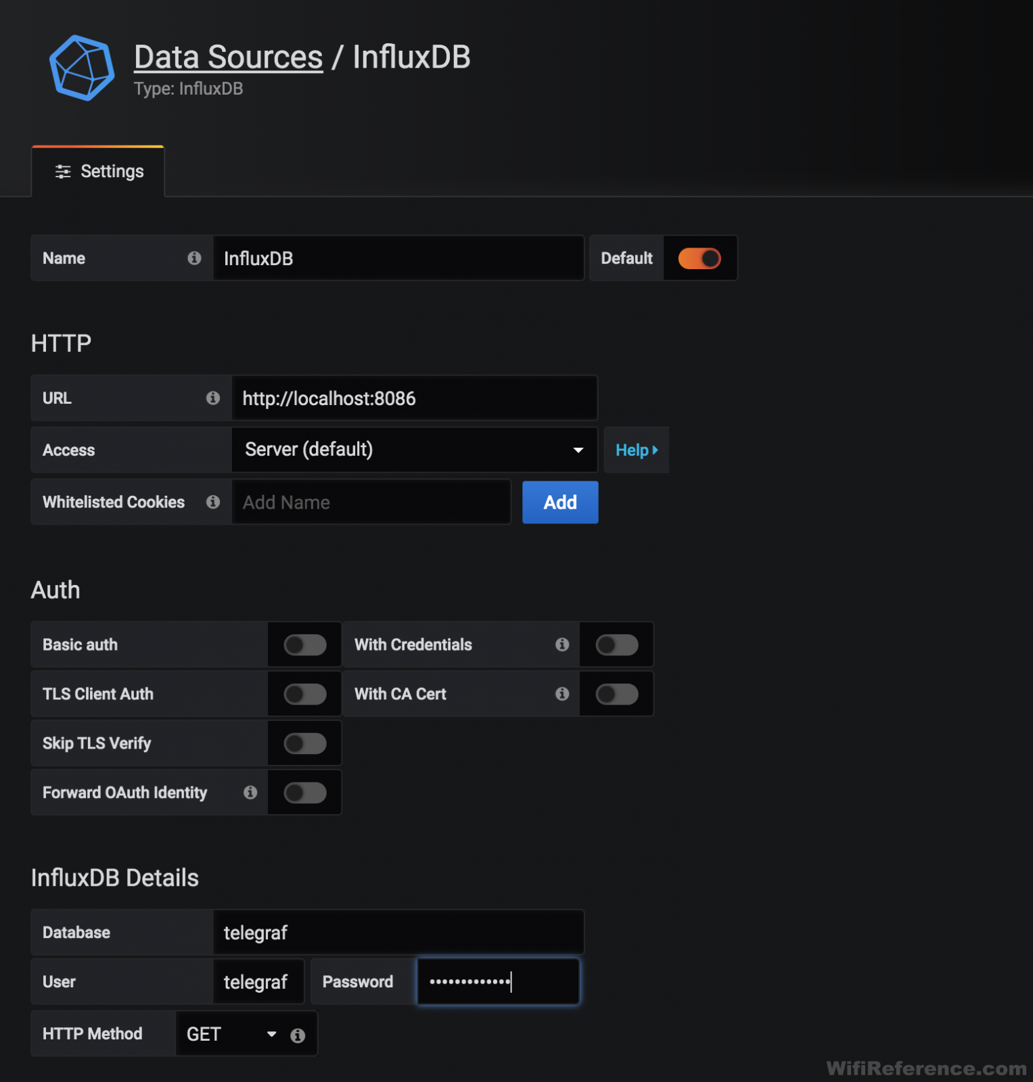The image size is (1033, 1082).
Task: Focus the Name input field
Action: pyautogui.click(x=398, y=258)
